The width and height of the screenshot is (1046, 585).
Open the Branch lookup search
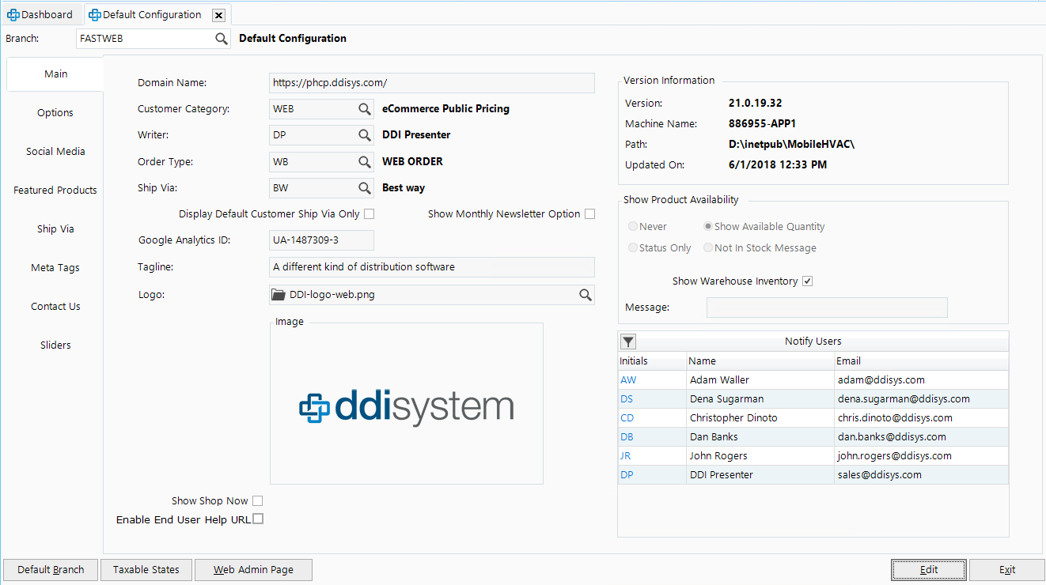[221, 38]
